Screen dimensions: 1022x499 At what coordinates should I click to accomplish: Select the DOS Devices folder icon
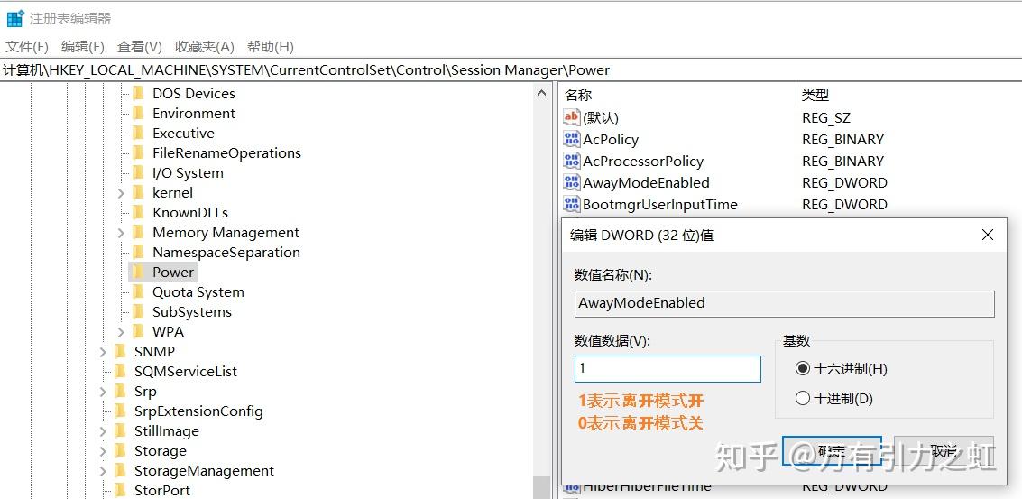pos(137,93)
